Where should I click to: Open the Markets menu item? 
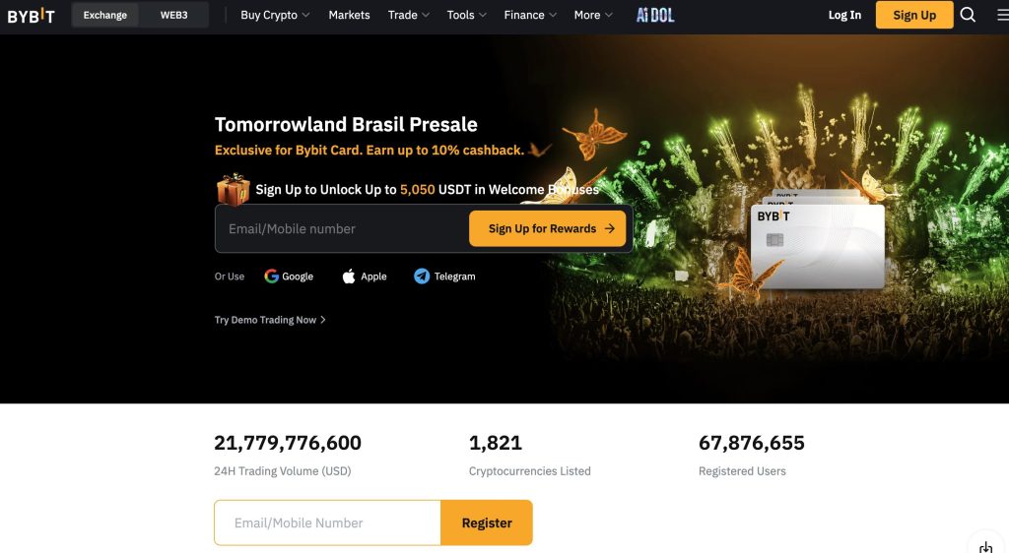(x=349, y=15)
